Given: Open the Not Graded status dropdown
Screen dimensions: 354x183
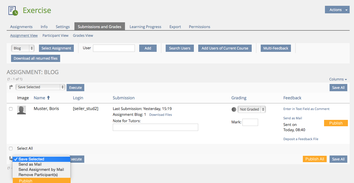Looking at the screenshot, I should (x=251, y=109).
